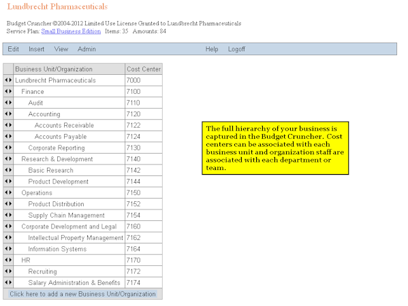
Task: Click the right arrow beside Finance row
Action: [x=10, y=91]
